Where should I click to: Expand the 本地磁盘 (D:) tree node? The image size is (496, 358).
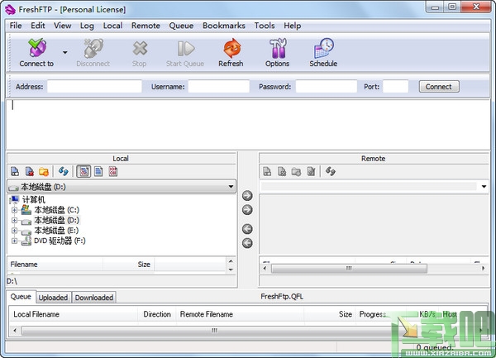click(x=14, y=220)
